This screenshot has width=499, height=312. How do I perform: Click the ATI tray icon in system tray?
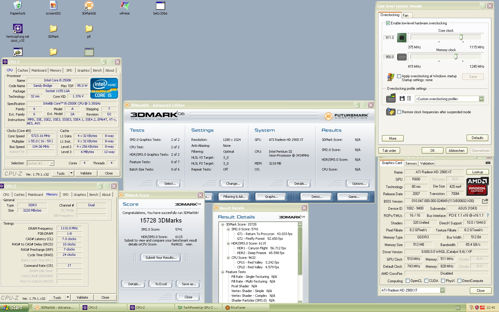(482, 308)
